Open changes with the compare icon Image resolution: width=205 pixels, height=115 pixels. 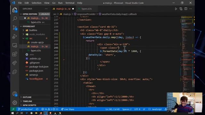pyautogui.click(x=181, y=9)
